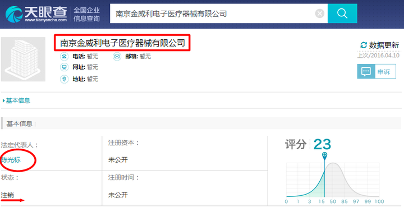The width and height of the screenshot is (404, 207).
Task: Open legal representative link 陈光标
Action: click(11, 160)
